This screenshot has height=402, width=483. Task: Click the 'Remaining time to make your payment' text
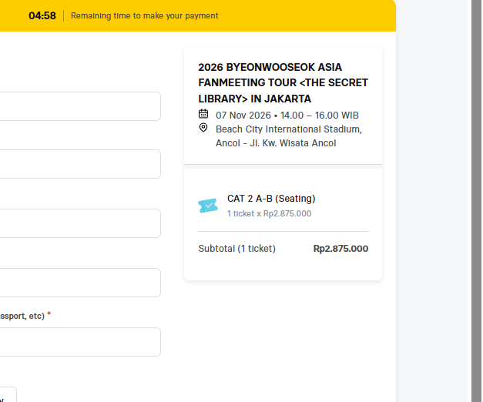(145, 15)
